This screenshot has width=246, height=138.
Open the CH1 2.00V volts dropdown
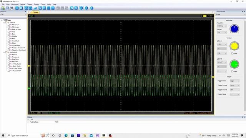point(222,44)
